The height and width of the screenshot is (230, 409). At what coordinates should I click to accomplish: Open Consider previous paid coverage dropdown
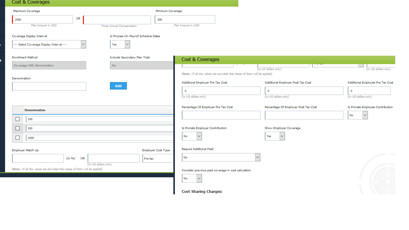point(192,178)
